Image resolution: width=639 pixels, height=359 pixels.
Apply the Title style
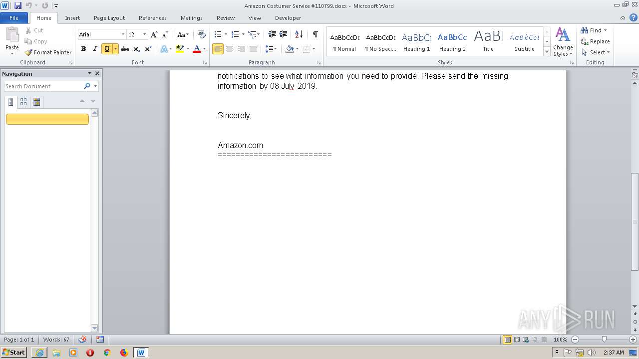488,42
